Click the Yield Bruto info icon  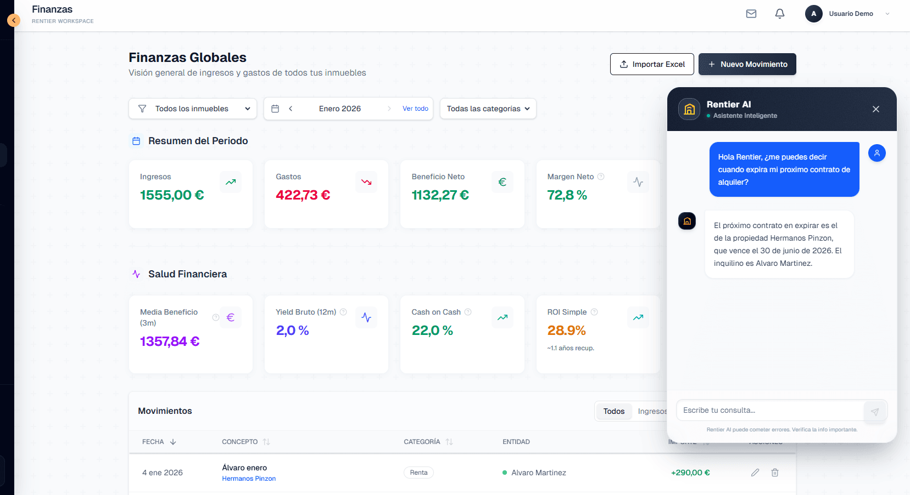click(x=343, y=312)
